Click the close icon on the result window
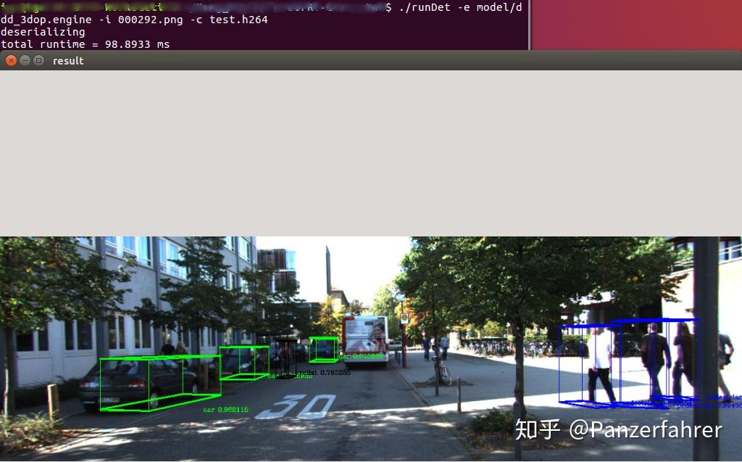 tap(10, 60)
